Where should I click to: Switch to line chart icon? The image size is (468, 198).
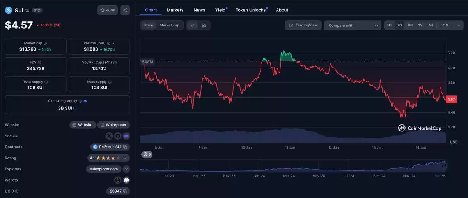(192, 25)
